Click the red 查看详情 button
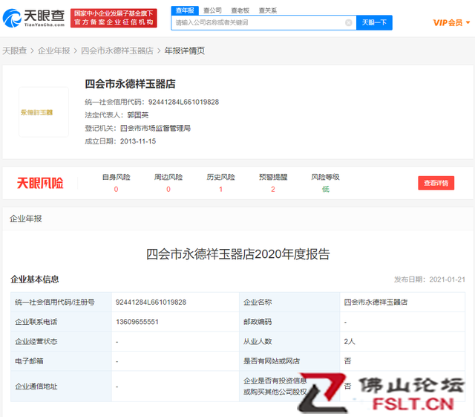Image resolution: width=475 pixels, height=417 pixels. tap(436, 183)
